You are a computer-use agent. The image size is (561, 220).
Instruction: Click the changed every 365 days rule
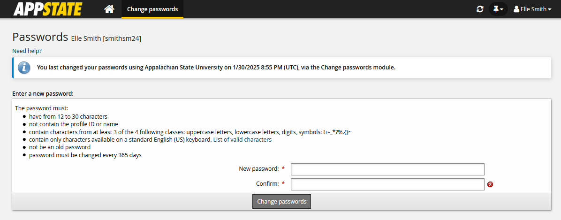[x=85, y=155]
